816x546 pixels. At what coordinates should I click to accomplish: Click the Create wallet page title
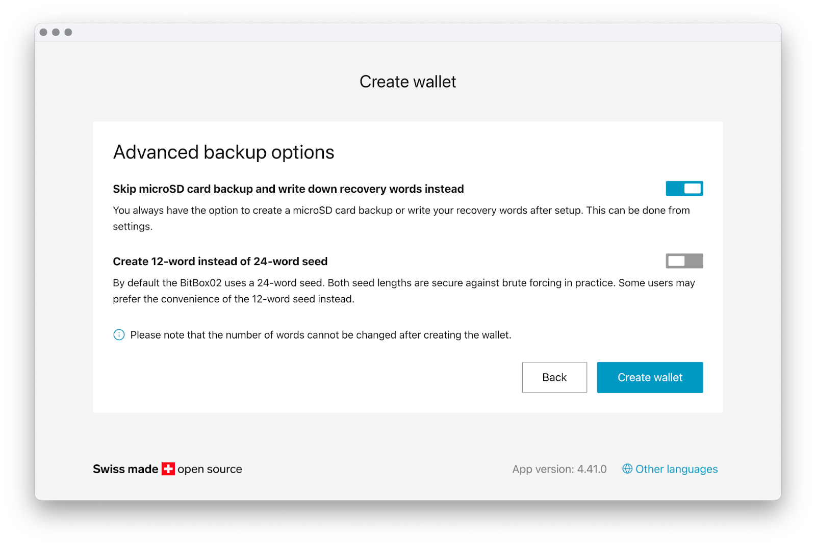coord(407,82)
